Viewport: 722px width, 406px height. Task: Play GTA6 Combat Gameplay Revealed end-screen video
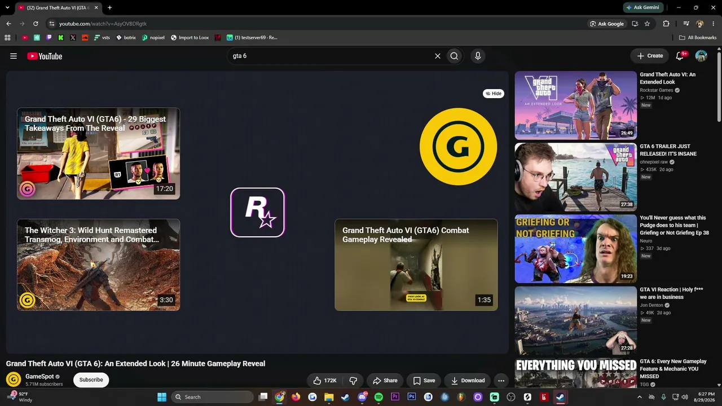click(416, 264)
